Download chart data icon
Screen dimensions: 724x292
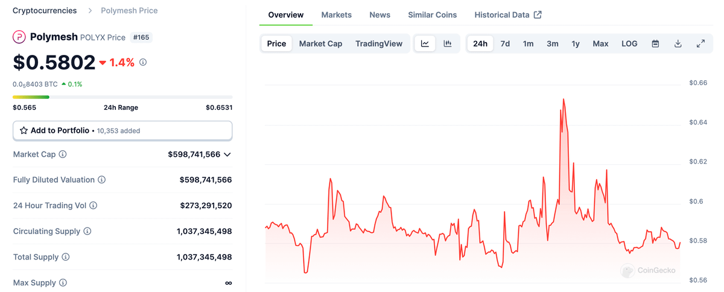coord(678,43)
